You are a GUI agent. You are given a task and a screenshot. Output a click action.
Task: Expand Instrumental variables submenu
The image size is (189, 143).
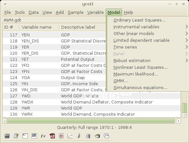click(x=148, y=27)
